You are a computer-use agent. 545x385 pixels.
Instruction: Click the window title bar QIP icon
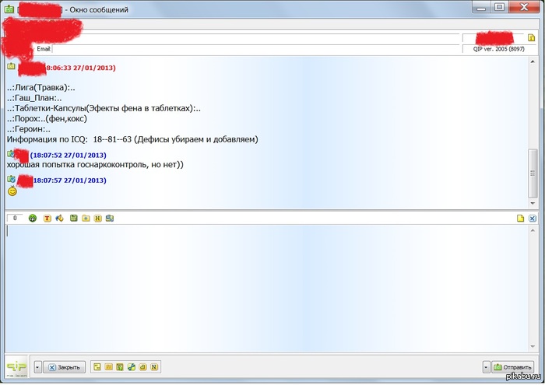click(9, 9)
